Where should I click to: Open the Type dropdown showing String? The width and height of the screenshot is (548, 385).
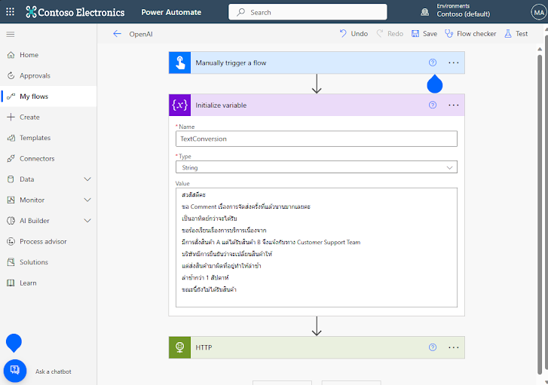point(317,167)
